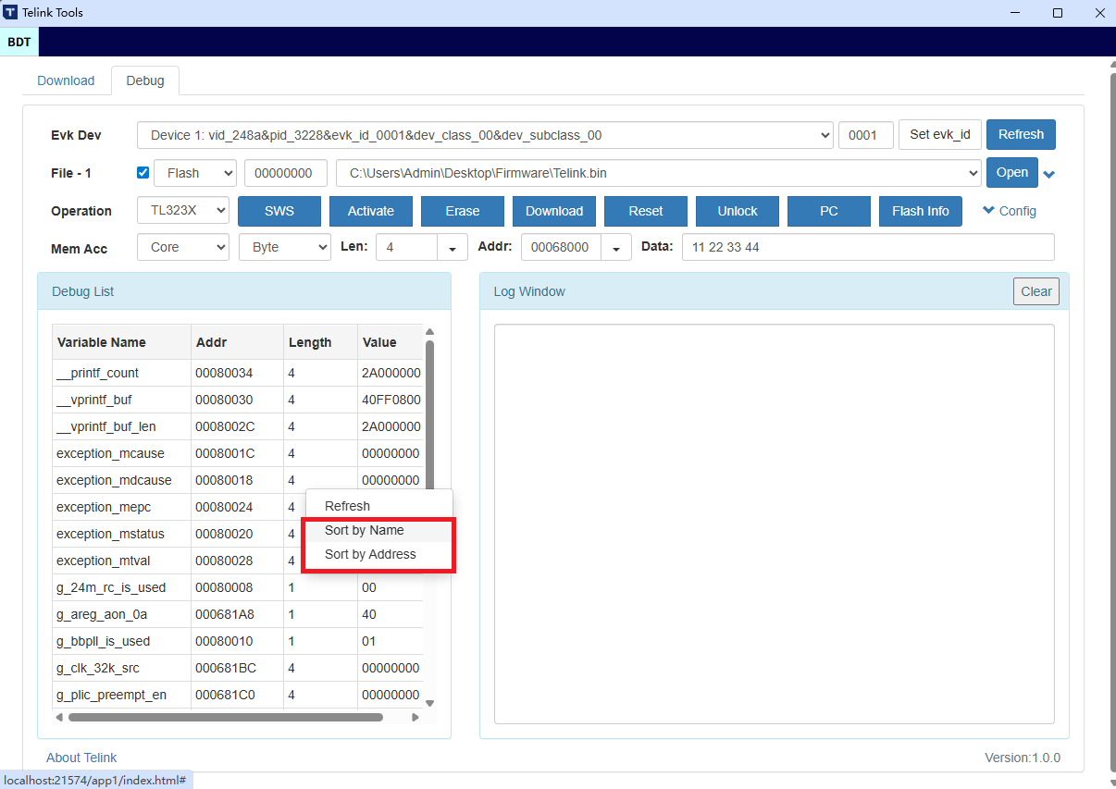Click the Unlock operation button
This screenshot has height=789, width=1116.
[x=737, y=211]
